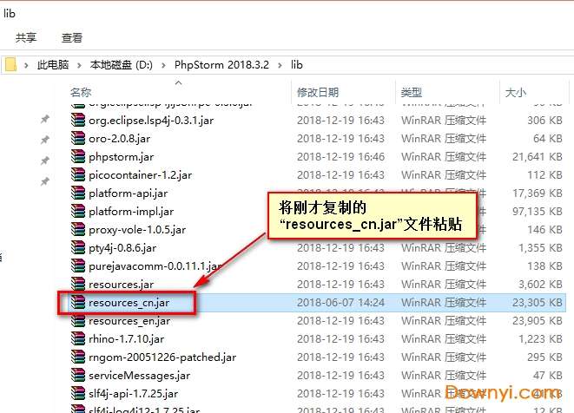Click the 2018-06-07 14:24 modified date

[x=340, y=303]
